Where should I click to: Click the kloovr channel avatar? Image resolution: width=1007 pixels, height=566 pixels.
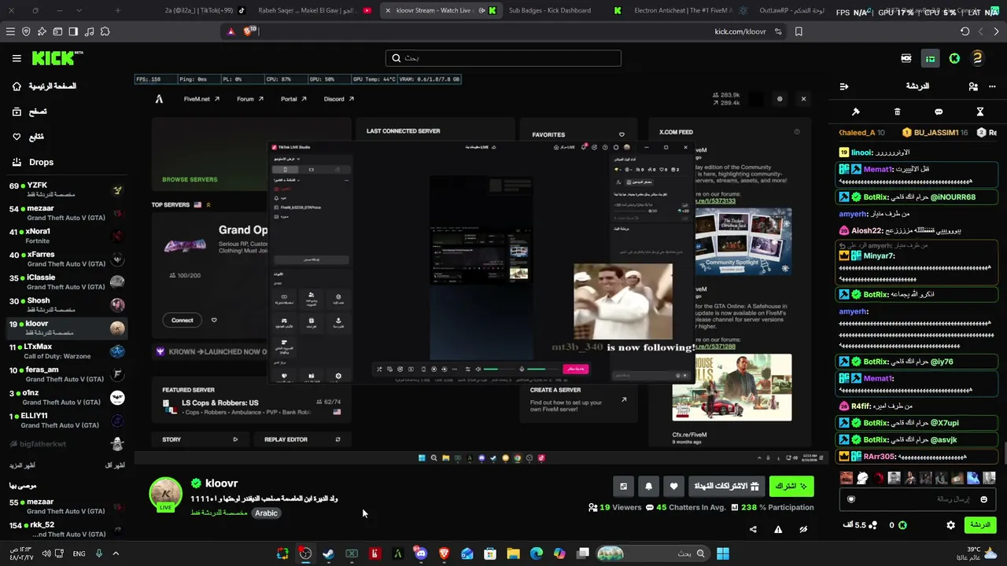(x=166, y=494)
